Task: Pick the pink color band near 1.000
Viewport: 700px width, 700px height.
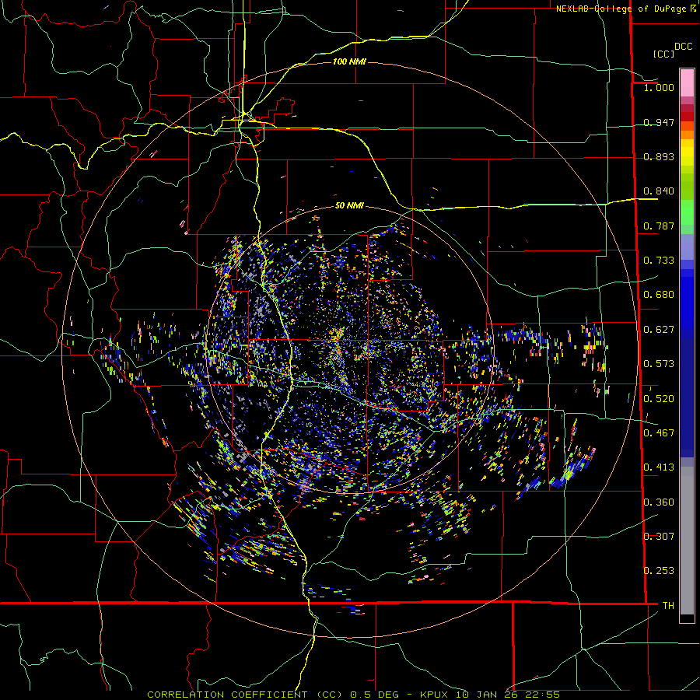Action: [x=687, y=82]
